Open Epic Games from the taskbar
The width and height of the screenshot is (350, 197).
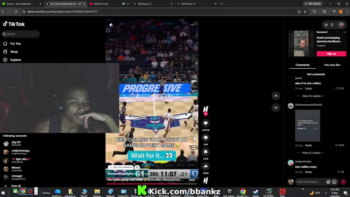point(229,193)
